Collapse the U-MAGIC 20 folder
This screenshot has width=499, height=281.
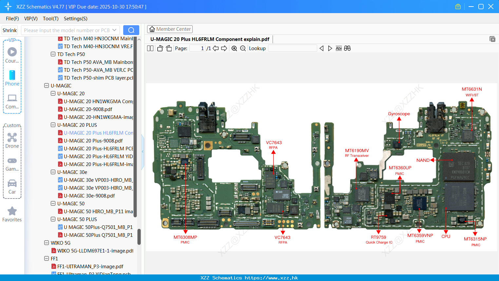coord(53,94)
